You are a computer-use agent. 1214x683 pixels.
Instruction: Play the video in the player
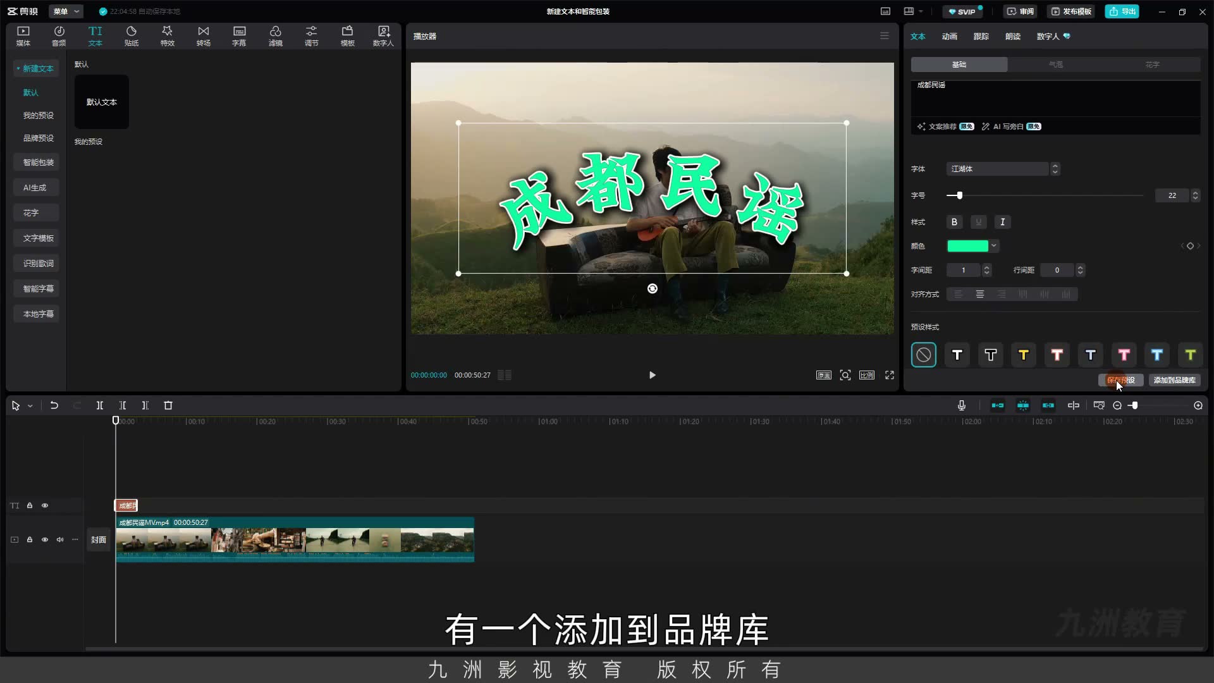click(x=653, y=375)
